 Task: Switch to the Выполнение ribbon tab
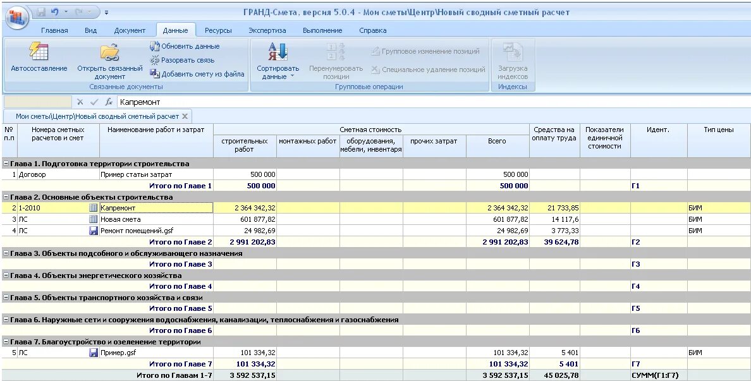(322, 30)
